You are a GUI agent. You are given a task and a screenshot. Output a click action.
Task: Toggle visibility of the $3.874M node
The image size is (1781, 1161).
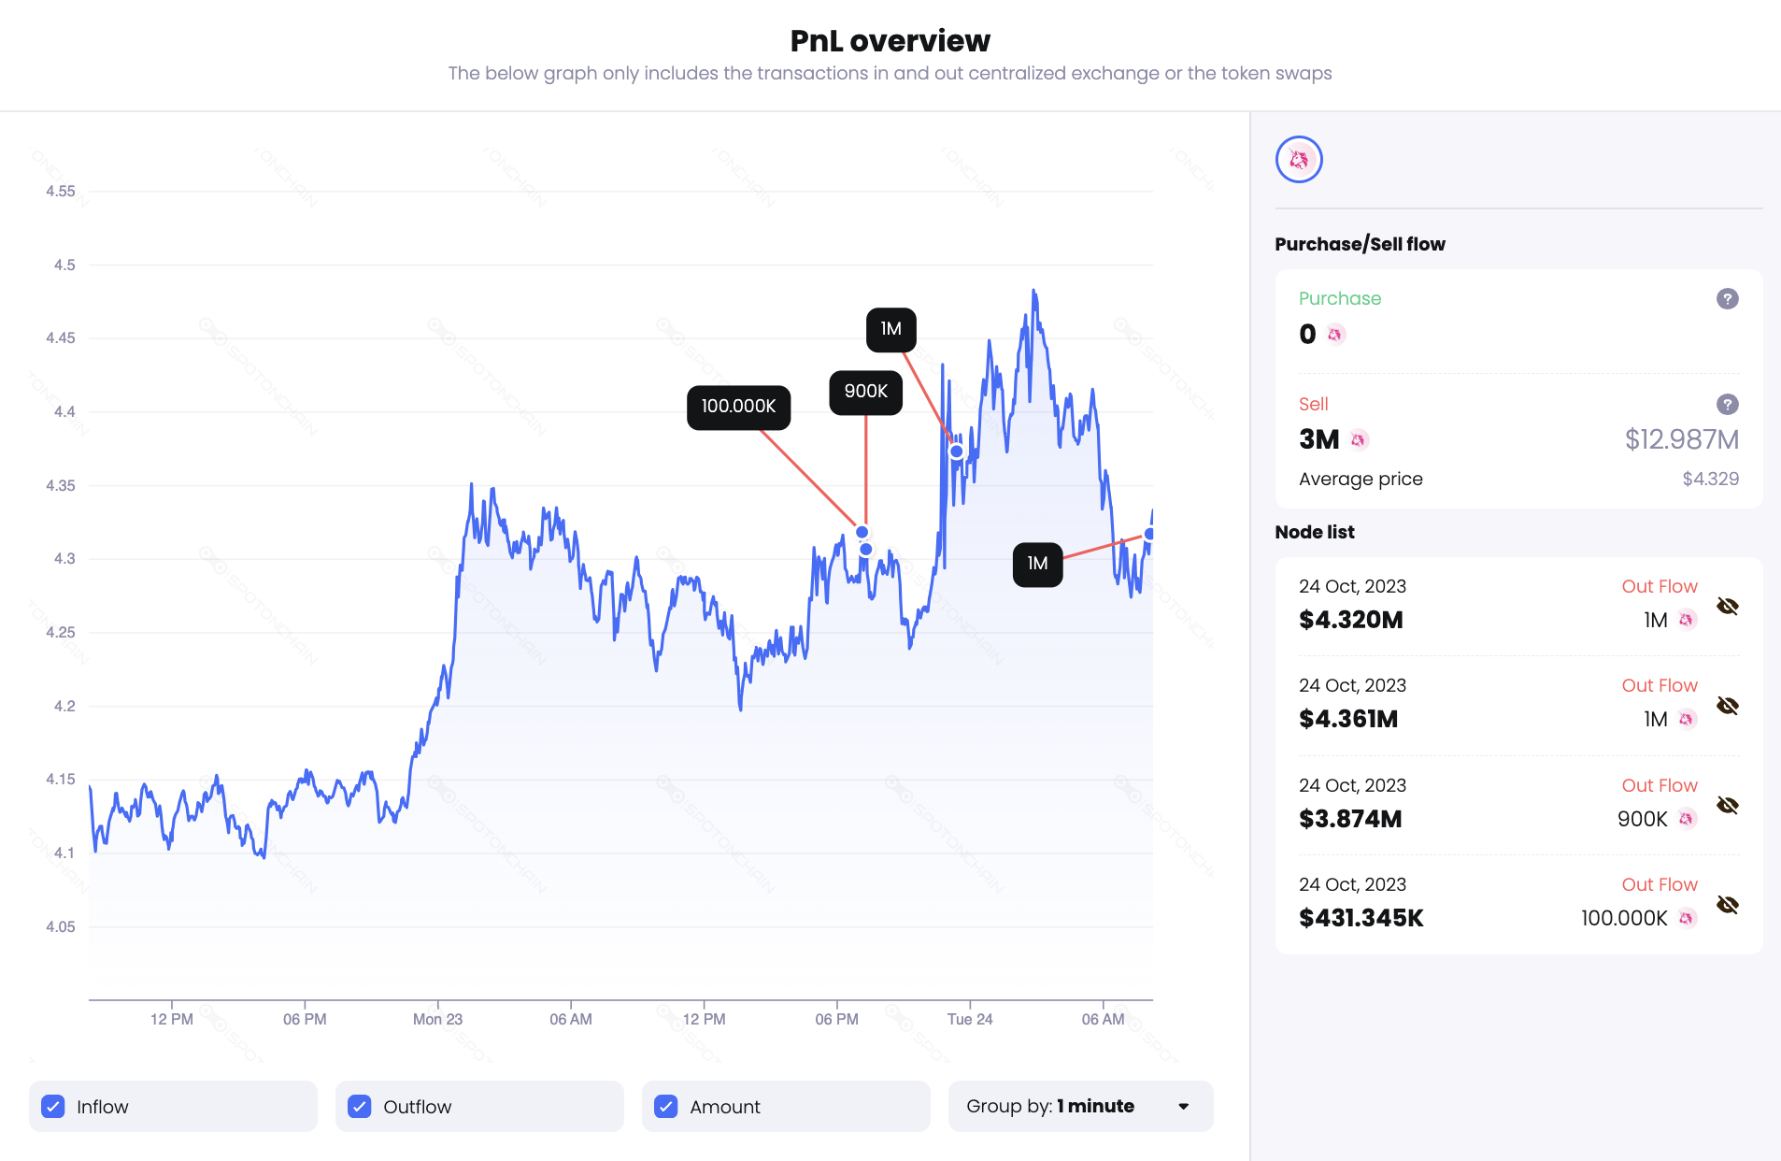(x=1727, y=806)
